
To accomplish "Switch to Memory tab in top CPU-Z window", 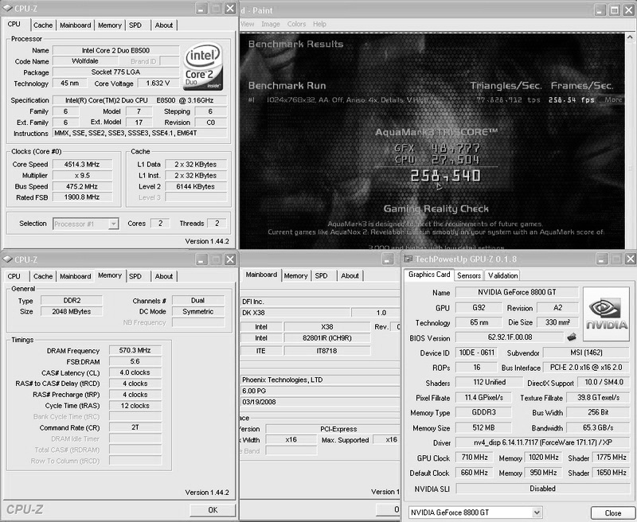I will pos(110,25).
